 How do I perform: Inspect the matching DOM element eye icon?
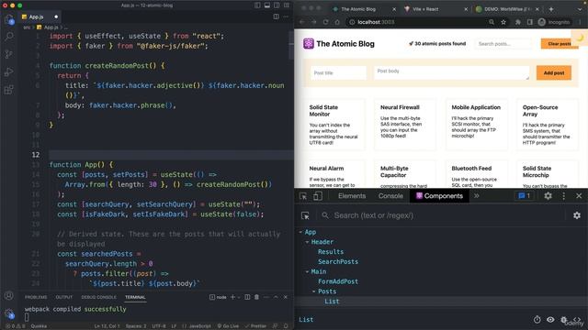click(x=550, y=320)
